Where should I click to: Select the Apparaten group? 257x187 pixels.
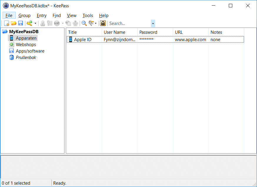click(26, 38)
